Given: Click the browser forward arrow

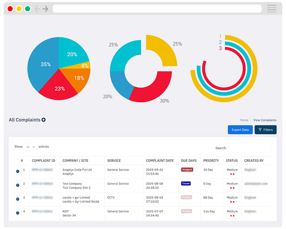Looking at the screenshot, I should click(x=45, y=9).
